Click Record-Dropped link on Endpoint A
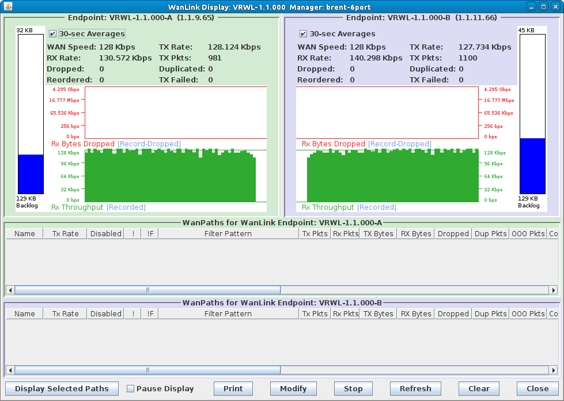The width and height of the screenshot is (564, 401). (x=149, y=144)
